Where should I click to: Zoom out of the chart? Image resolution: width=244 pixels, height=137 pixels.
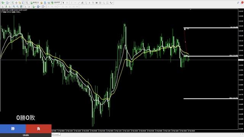18,6
